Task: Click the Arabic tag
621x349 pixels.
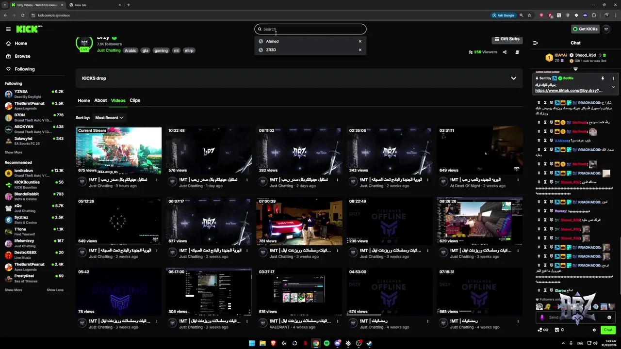Action: [x=131, y=50]
